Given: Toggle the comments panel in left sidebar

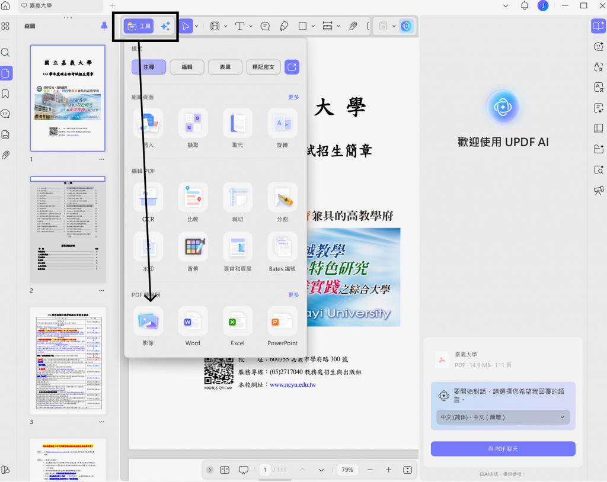Looking at the screenshot, I should click(x=5, y=114).
